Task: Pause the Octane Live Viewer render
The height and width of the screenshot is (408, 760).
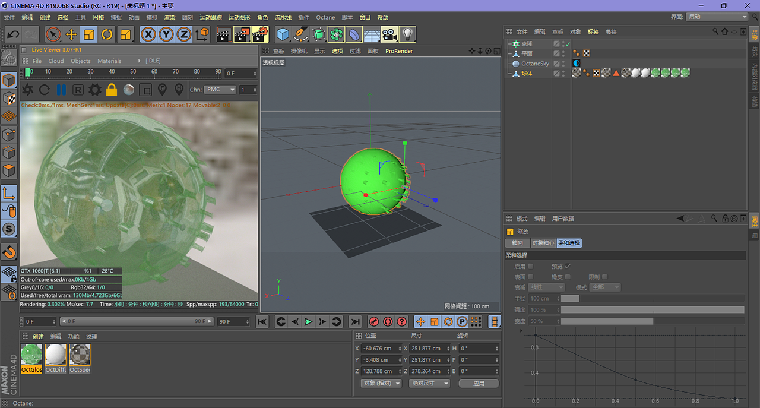Action: (61, 89)
